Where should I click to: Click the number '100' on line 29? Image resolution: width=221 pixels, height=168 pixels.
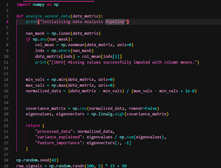[90, 166]
